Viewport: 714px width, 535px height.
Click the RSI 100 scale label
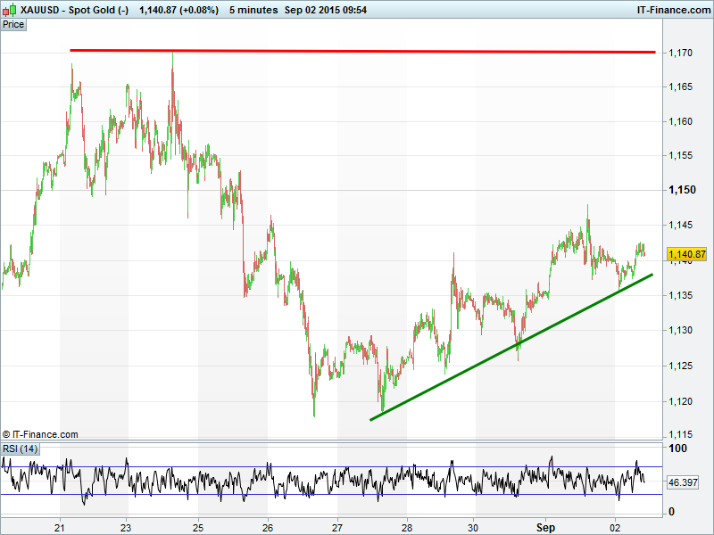[x=677, y=449]
